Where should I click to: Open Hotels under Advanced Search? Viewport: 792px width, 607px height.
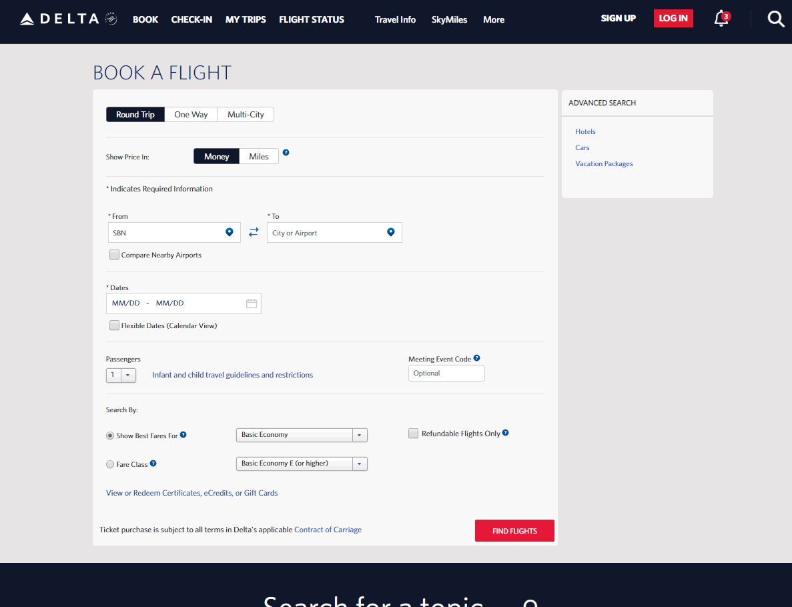pyautogui.click(x=585, y=131)
